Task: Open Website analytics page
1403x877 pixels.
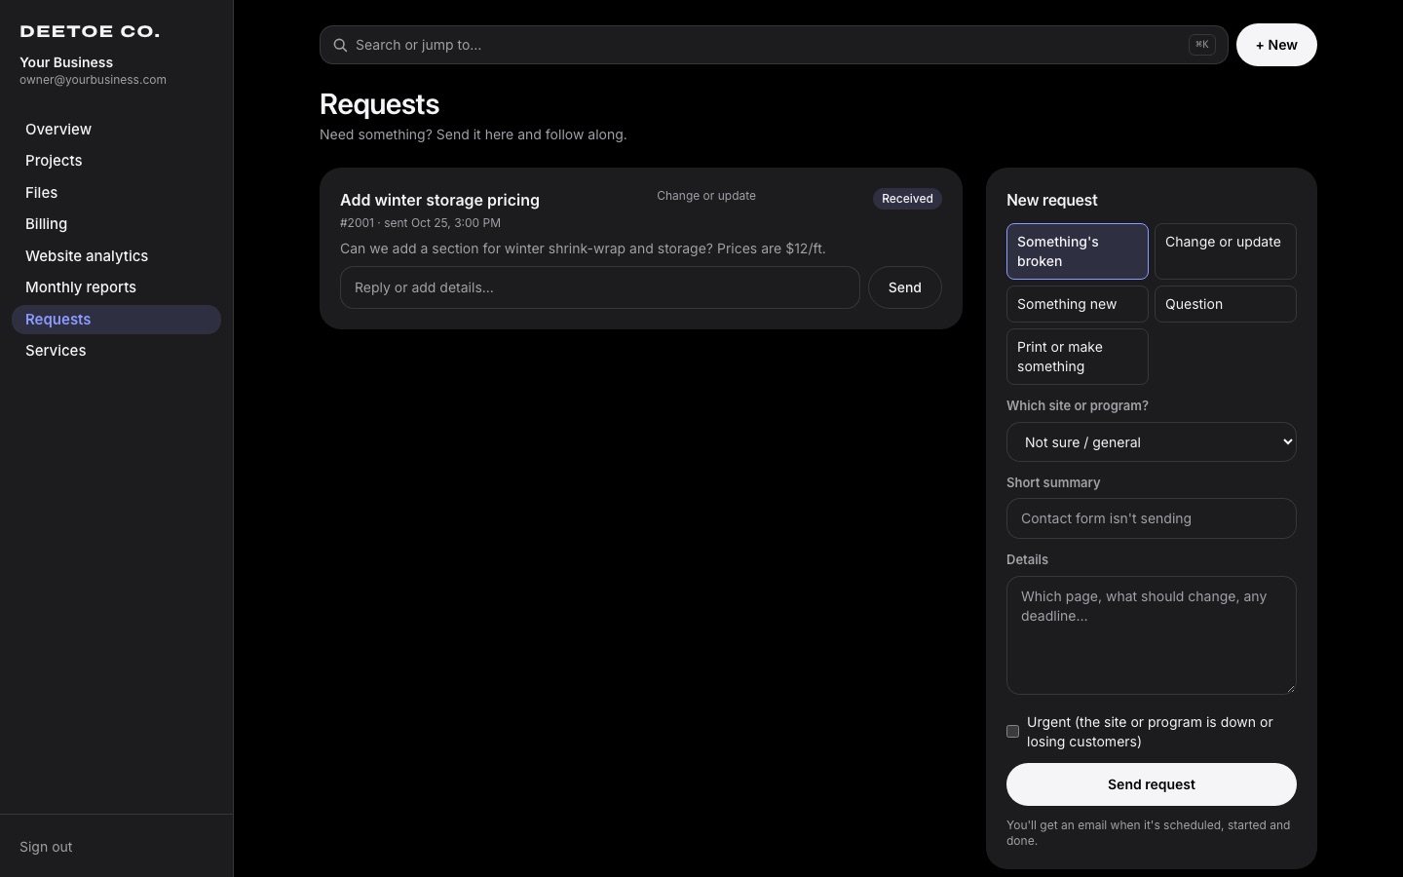Action: (116, 256)
